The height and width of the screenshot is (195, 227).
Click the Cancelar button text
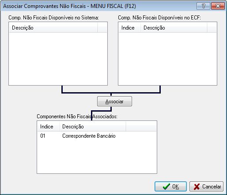[x=212, y=187]
